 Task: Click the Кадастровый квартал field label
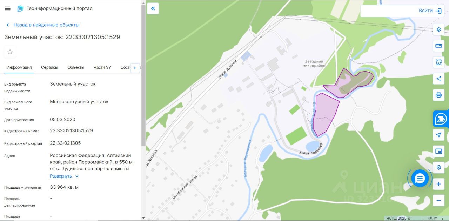tap(23, 143)
